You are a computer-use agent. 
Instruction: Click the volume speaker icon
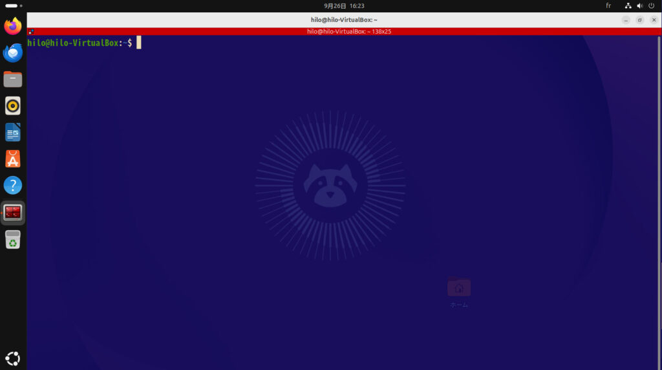639,5
